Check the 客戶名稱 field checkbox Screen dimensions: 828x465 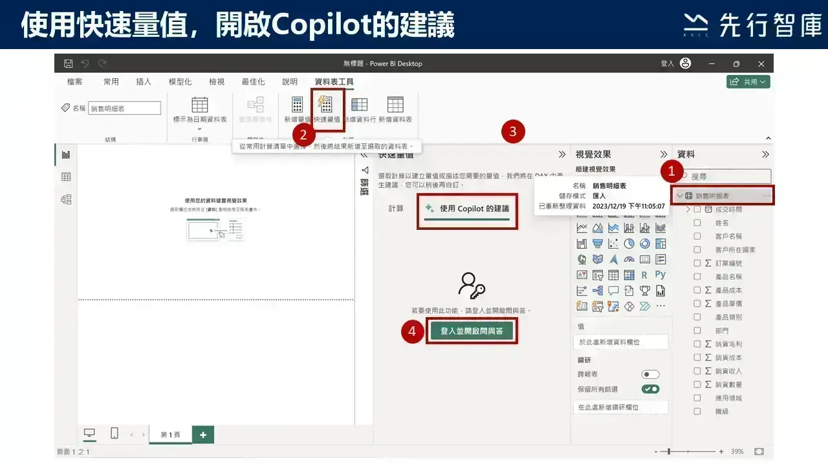(697, 236)
